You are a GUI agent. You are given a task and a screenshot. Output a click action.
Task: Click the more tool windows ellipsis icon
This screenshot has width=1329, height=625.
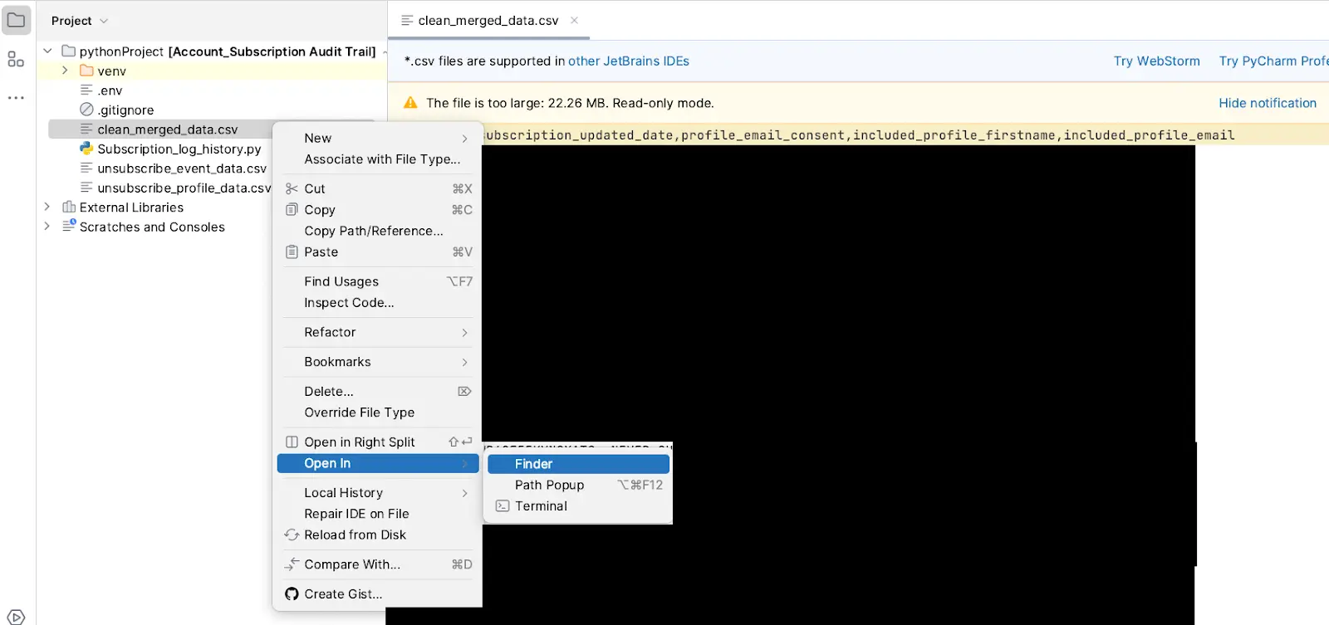[x=16, y=98]
